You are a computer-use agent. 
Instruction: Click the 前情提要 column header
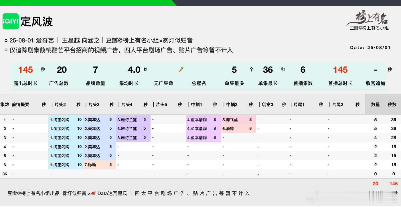(x=20, y=105)
